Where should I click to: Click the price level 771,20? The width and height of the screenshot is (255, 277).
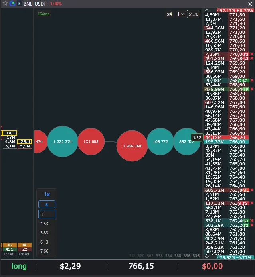[237, 28]
